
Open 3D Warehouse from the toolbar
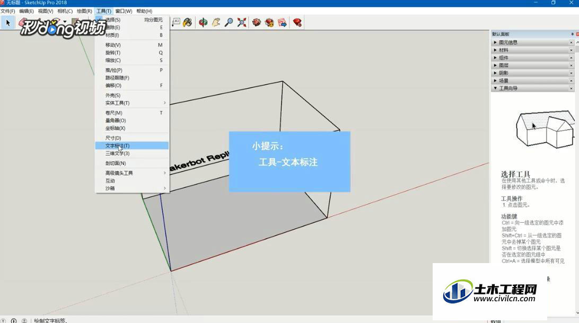(257, 23)
